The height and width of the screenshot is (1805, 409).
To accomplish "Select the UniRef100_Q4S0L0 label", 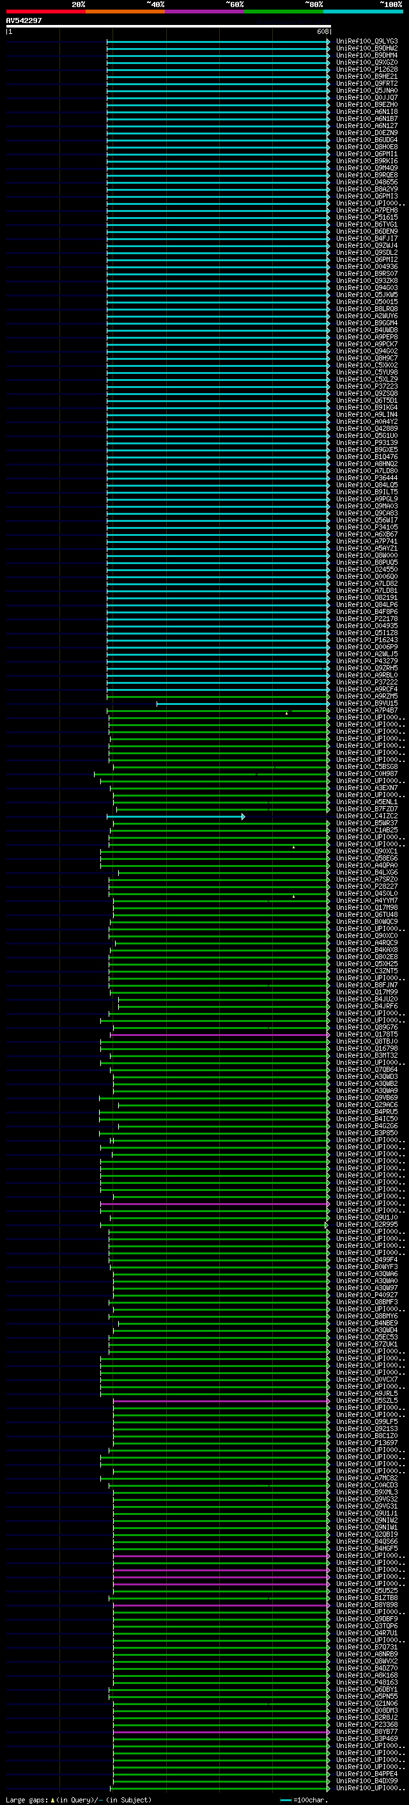I will coord(366,893).
